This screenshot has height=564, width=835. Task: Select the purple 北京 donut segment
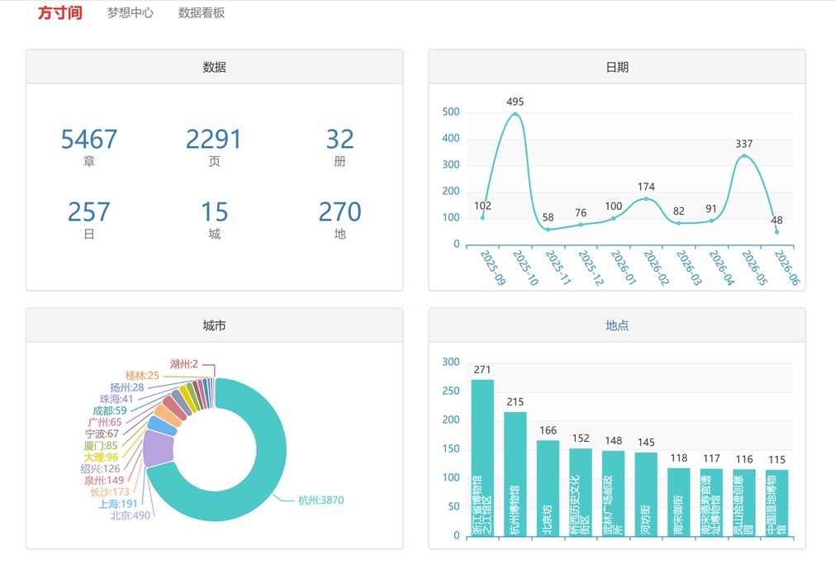(158, 448)
